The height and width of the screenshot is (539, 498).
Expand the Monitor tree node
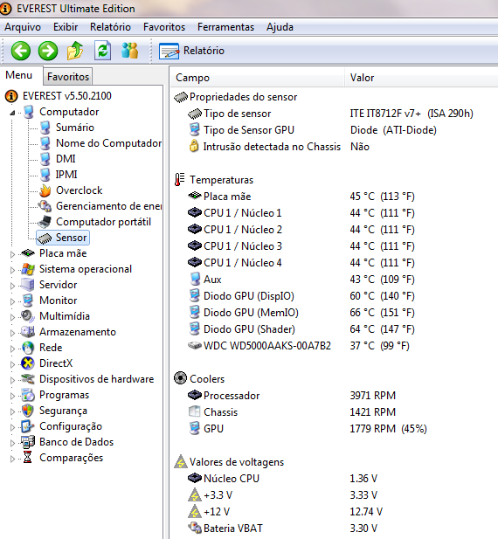point(12,301)
